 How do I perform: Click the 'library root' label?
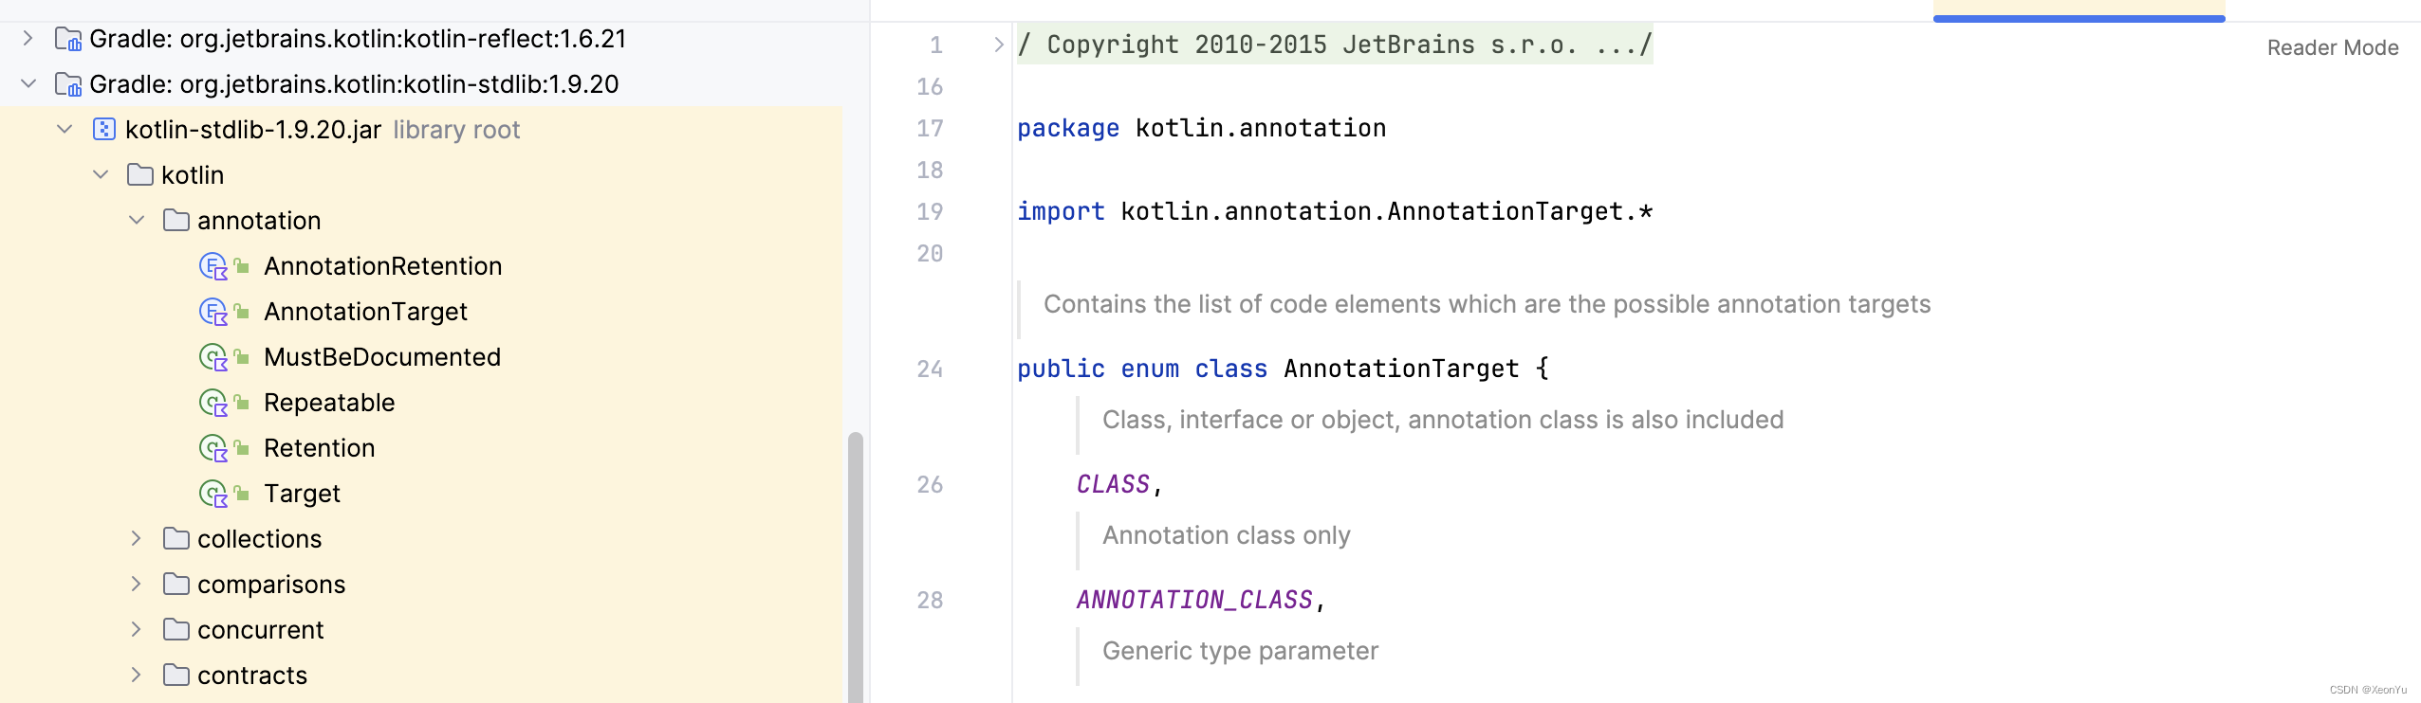tap(456, 130)
